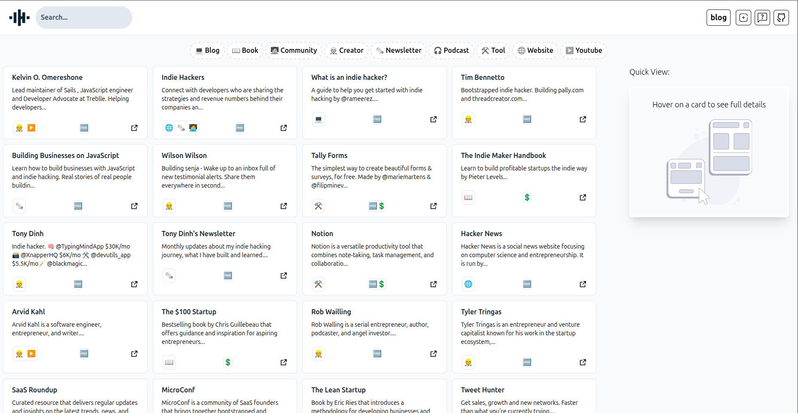Select the Tool category tab

click(x=493, y=50)
